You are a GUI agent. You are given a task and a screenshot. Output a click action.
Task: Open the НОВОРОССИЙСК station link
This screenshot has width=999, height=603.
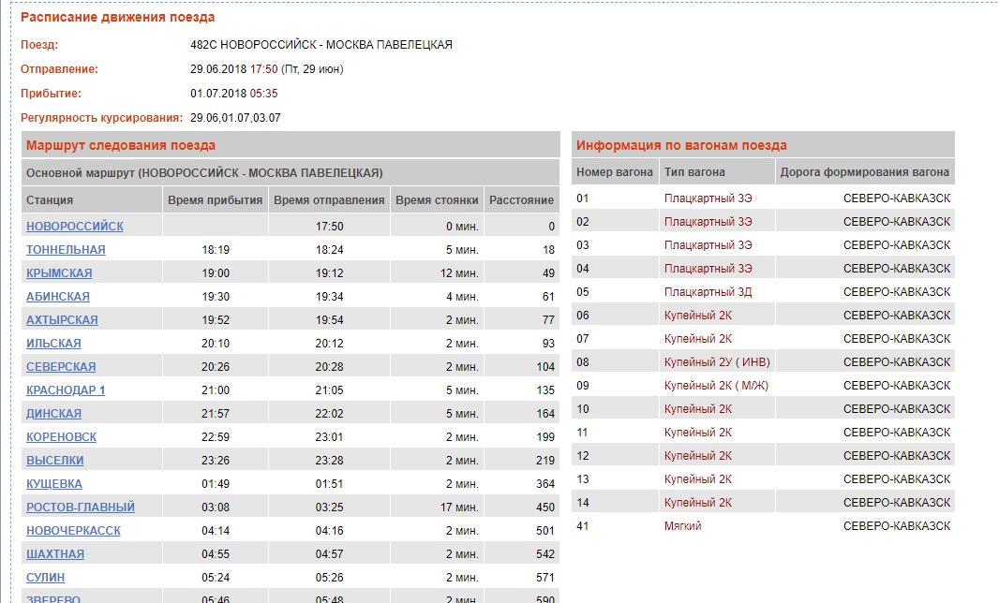75,227
